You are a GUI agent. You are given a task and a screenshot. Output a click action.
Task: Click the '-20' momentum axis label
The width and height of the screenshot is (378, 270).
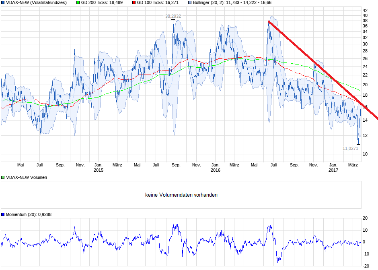point(366,266)
